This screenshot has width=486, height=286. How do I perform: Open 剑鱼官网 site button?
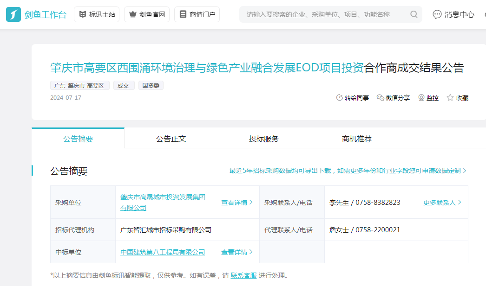[x=147, y=14]
